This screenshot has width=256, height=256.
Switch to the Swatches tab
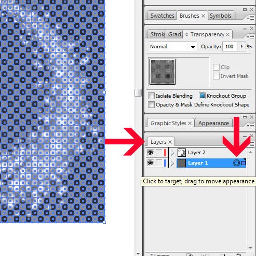162,16
